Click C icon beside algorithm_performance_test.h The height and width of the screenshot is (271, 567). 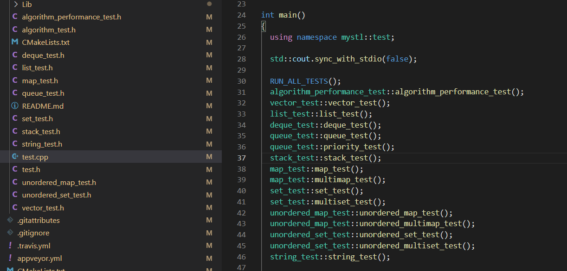(15, 17)
